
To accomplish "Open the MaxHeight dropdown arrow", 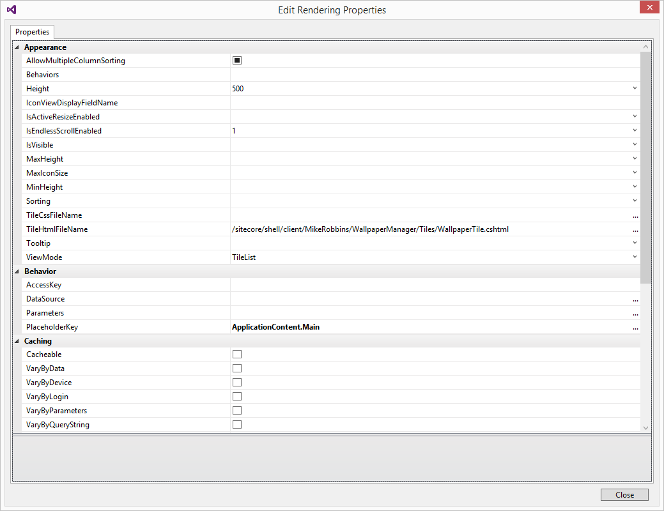I will [635, 158].
